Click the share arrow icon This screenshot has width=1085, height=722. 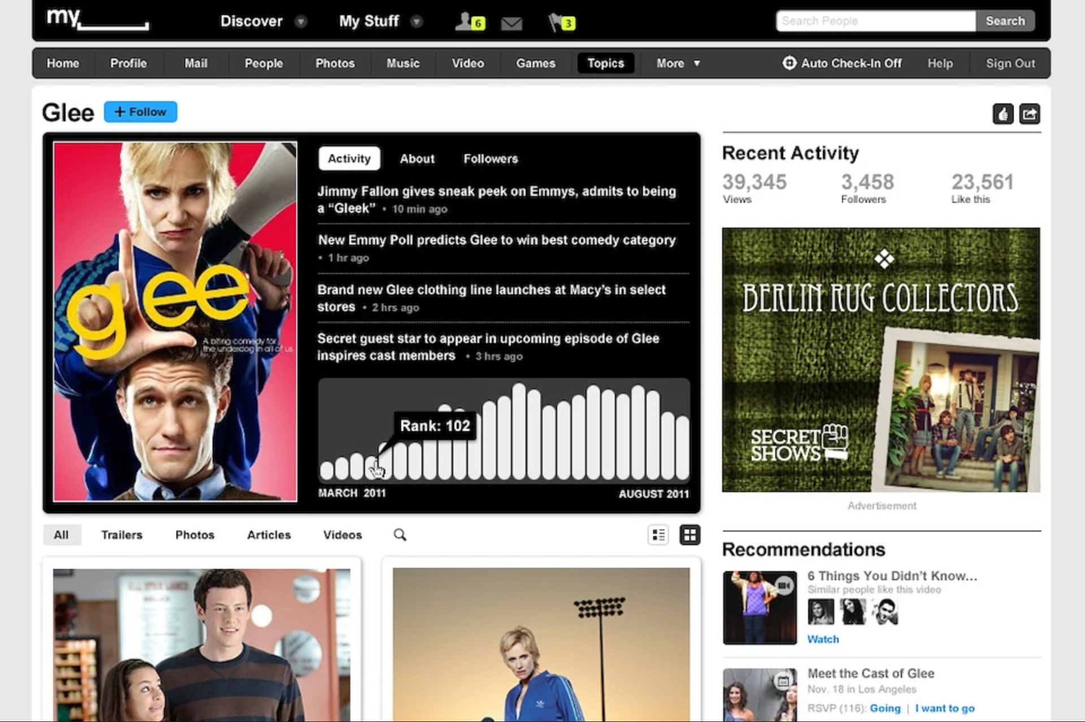tap(1030, 114)
